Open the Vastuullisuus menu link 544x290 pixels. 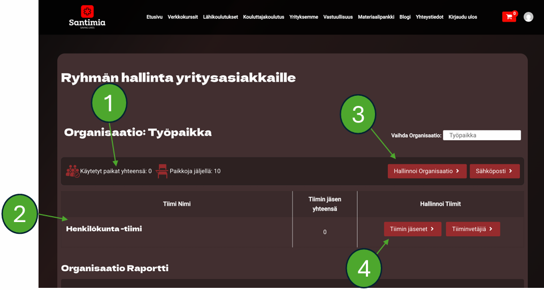[338, 17]
